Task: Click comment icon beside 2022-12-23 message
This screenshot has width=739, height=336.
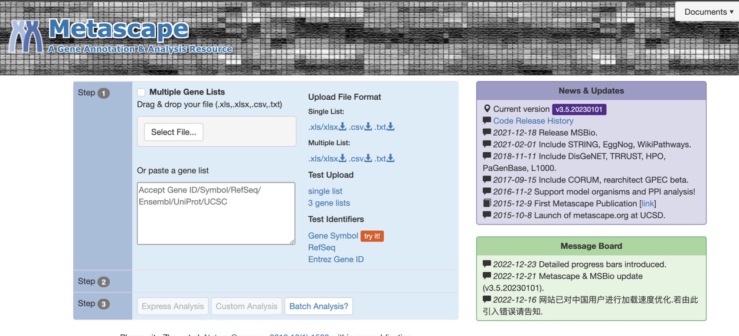Action: pos(487,264)
